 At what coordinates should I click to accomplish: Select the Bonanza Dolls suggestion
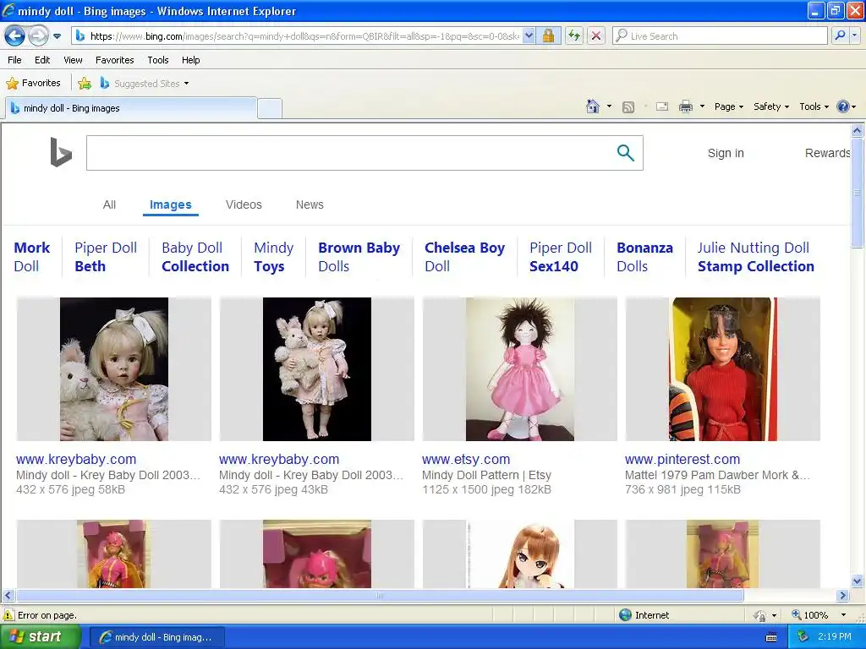644,257
